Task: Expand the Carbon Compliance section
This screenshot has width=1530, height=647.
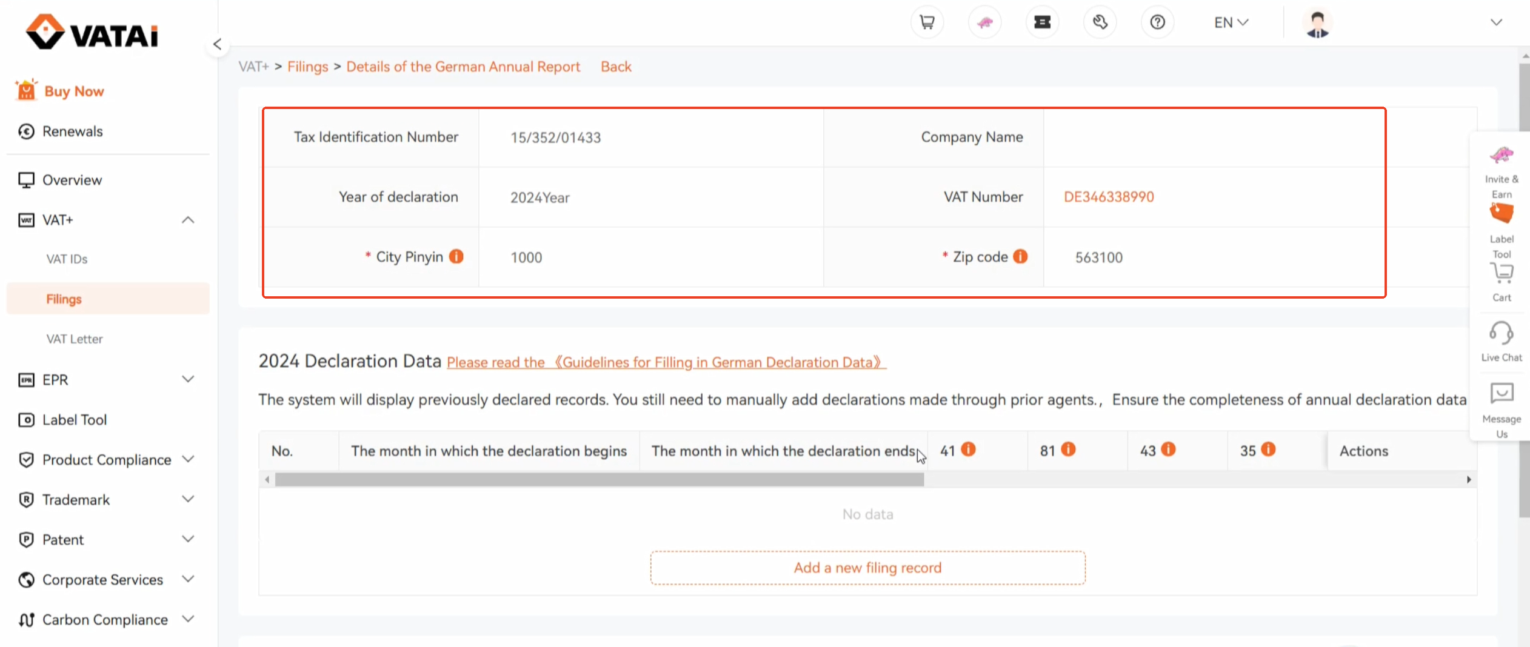Action: point(188,619)
